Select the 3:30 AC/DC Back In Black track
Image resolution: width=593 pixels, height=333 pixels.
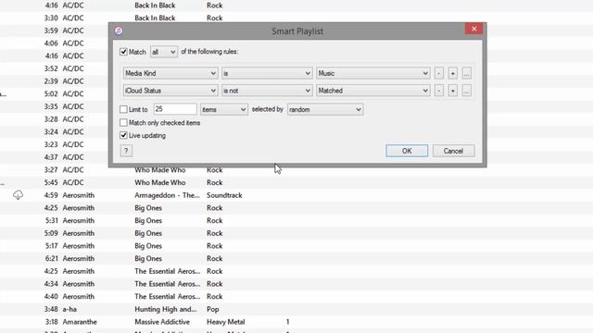tap(296, 18)
